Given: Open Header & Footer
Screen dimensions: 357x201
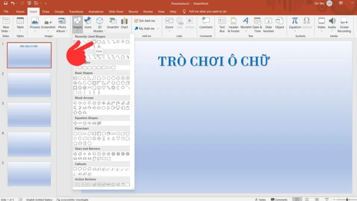Looking at the screenshot, I should coord(233,25).
